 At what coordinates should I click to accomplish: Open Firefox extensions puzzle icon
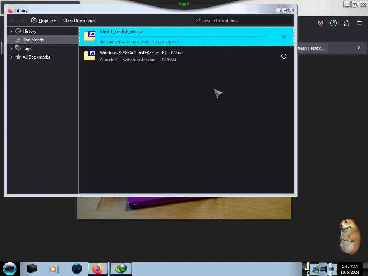pyautogui.click(x=346, y=23)
